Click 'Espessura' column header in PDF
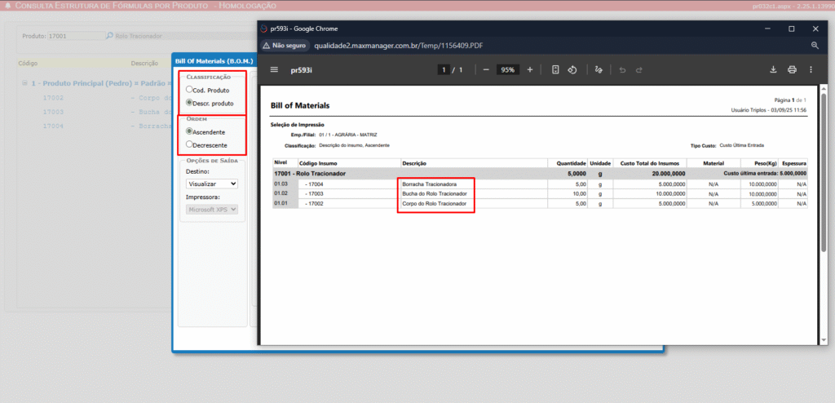 [x=794, y=163]
